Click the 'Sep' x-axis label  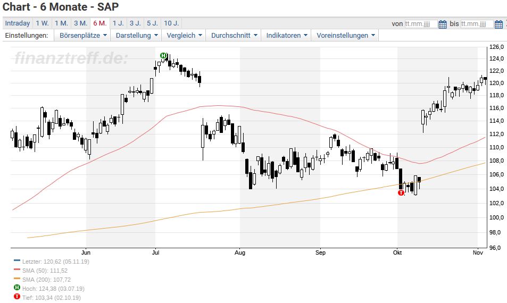320,252
